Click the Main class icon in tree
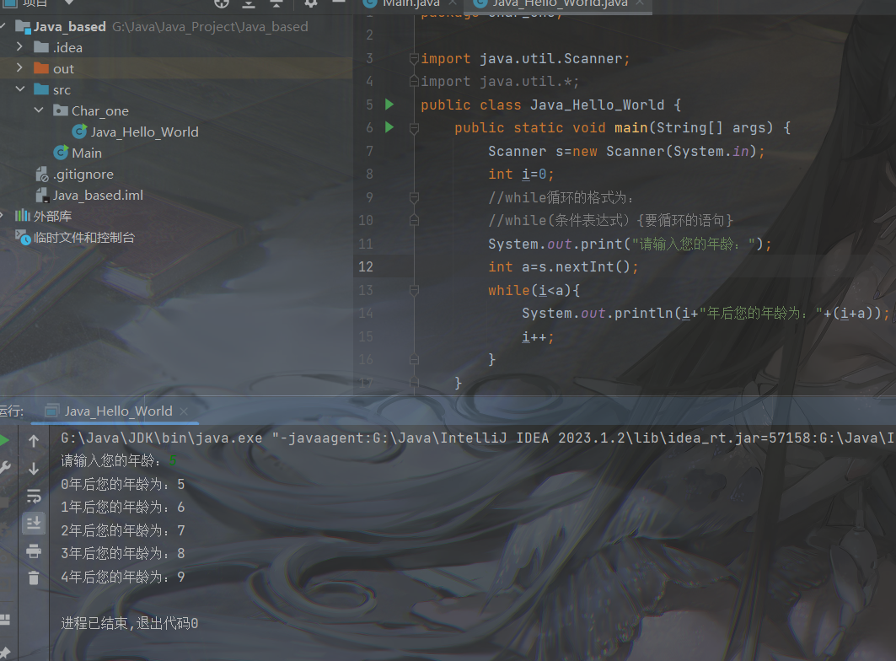The image size is (896, 661). click(x=61, y=153)
